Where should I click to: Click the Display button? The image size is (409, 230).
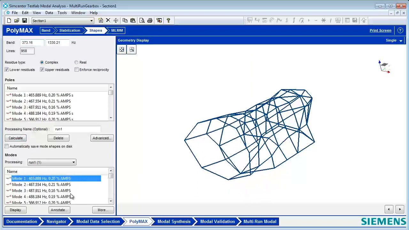point(15,210)
